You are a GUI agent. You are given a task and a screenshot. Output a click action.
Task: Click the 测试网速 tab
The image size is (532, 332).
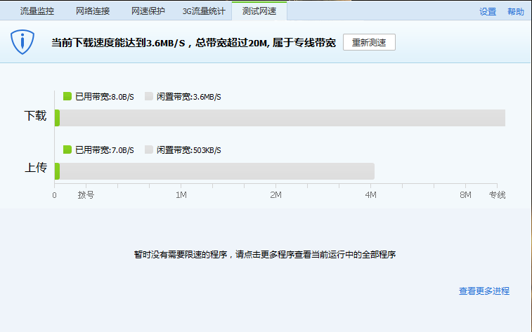pyautogui.click(x=259, y=11)
